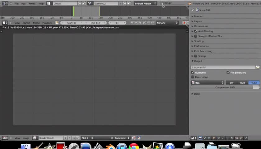Add a new scene beside Scene.002
The width and height of the screenshot is (261, 149).
[125, 3]
